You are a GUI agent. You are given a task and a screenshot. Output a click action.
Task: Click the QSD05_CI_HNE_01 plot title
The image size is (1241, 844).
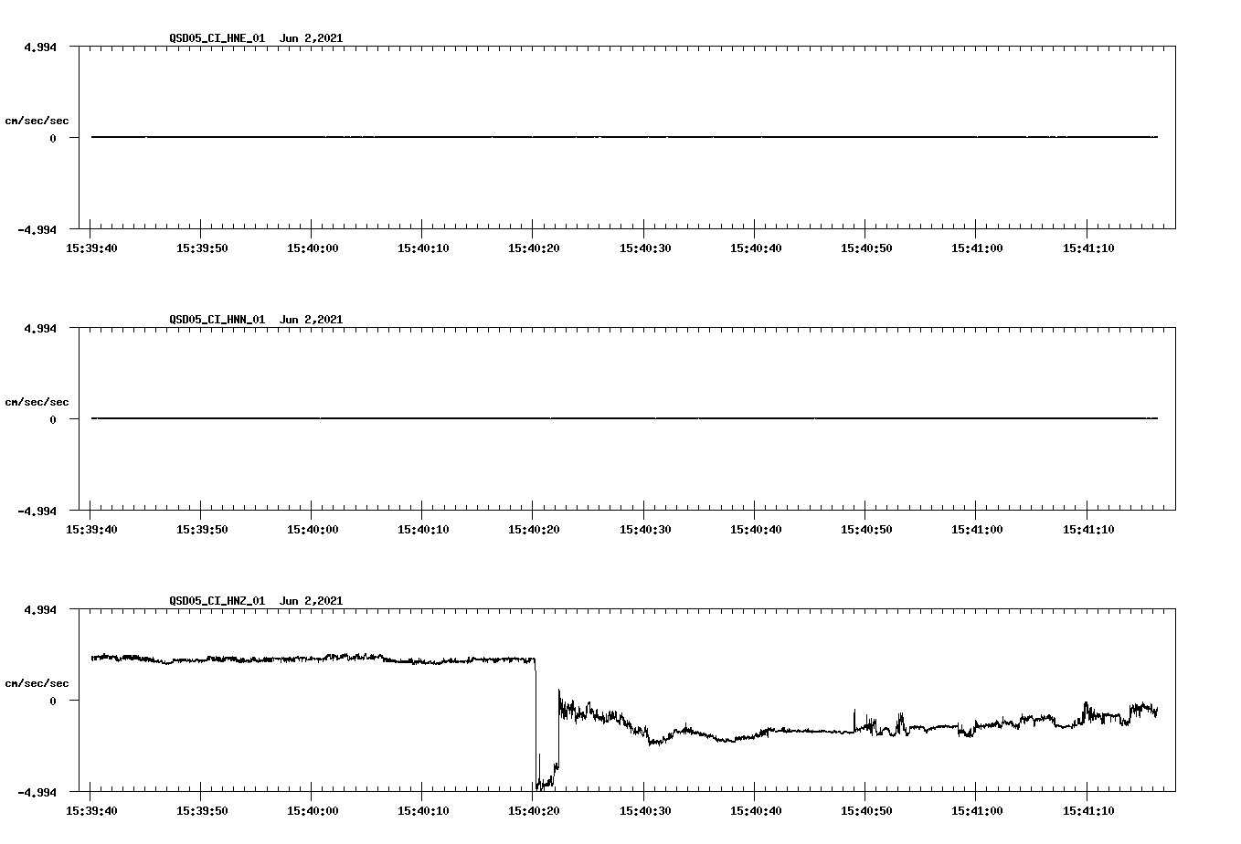217,38
